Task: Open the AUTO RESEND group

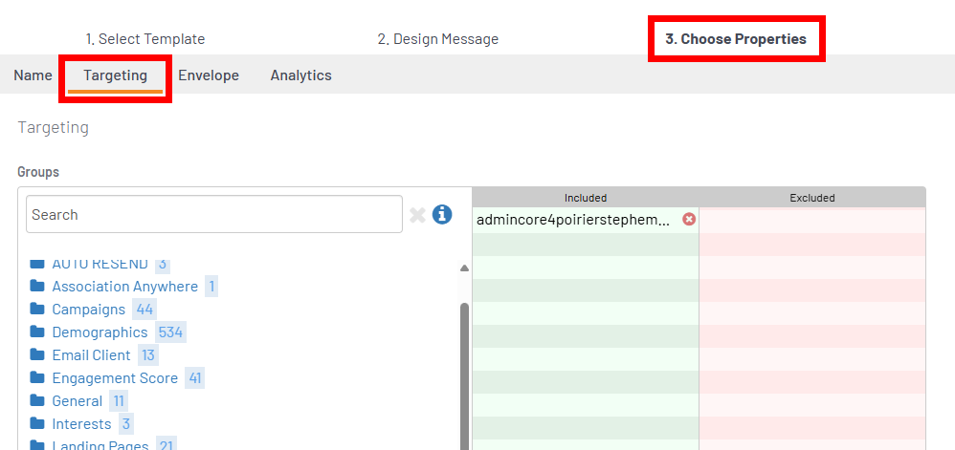Action: [x=100, y=265]
